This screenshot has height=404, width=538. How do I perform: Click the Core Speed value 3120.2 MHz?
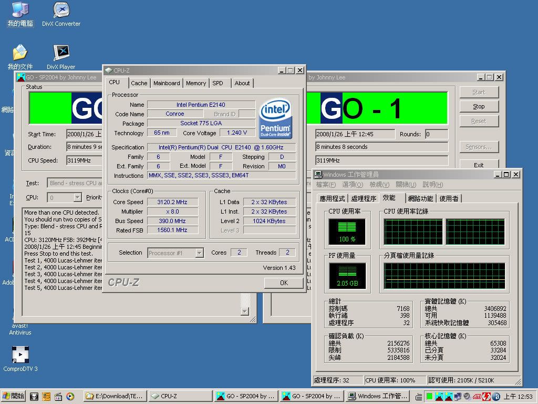172,202
